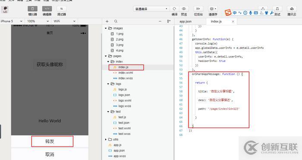Click the collapse-all dash icon above file tree
Image resolution: width=302 pixels, height=160 pixels.
click(x=160, y=22)
